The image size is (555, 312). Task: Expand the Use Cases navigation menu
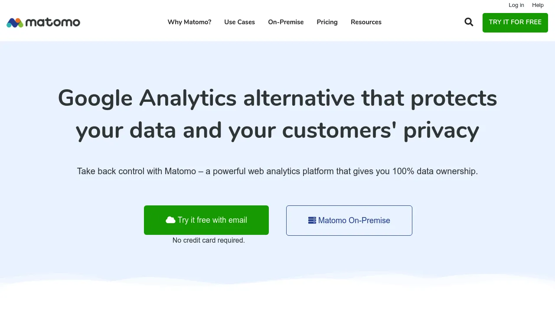pos(239,22)
